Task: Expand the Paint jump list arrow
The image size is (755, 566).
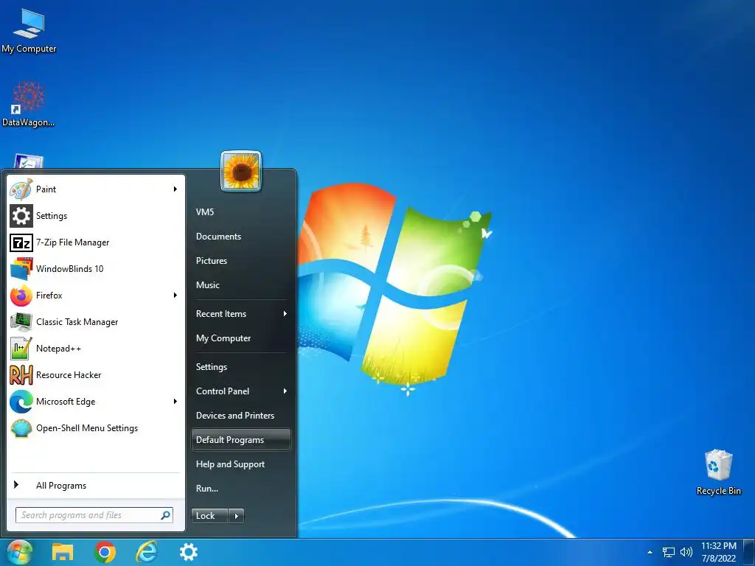Action: (x=175, y=189)
